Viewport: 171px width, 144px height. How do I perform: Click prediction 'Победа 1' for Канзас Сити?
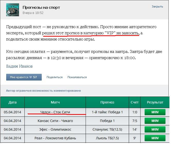click(107, 121)
